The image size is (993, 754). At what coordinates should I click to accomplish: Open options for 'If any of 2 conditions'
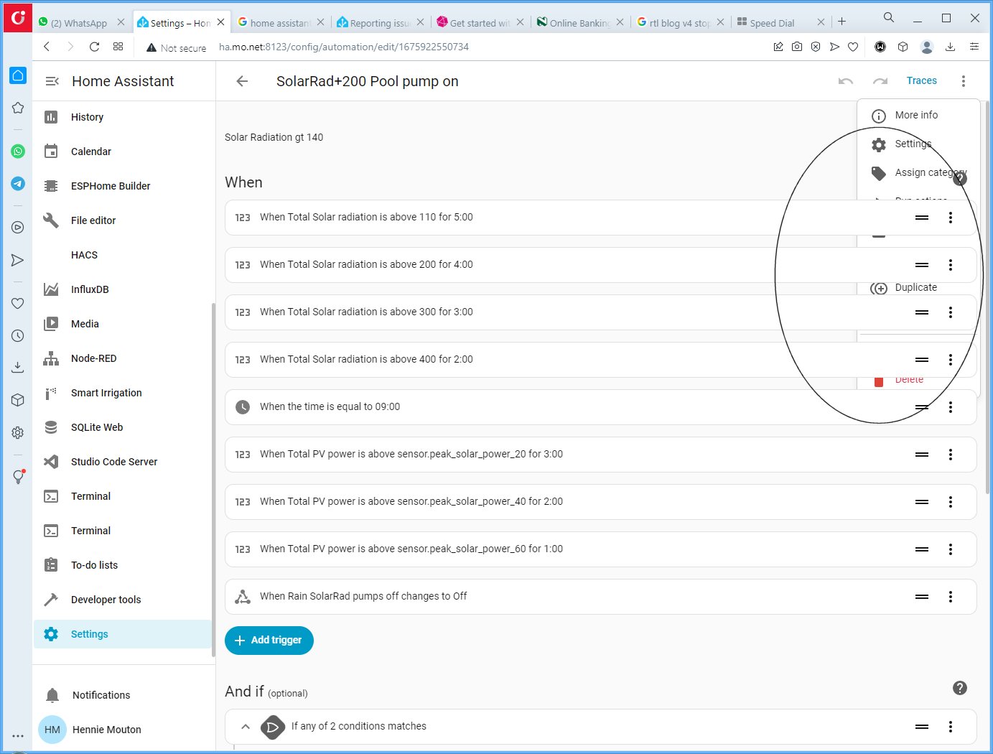(x=951, y=727)
